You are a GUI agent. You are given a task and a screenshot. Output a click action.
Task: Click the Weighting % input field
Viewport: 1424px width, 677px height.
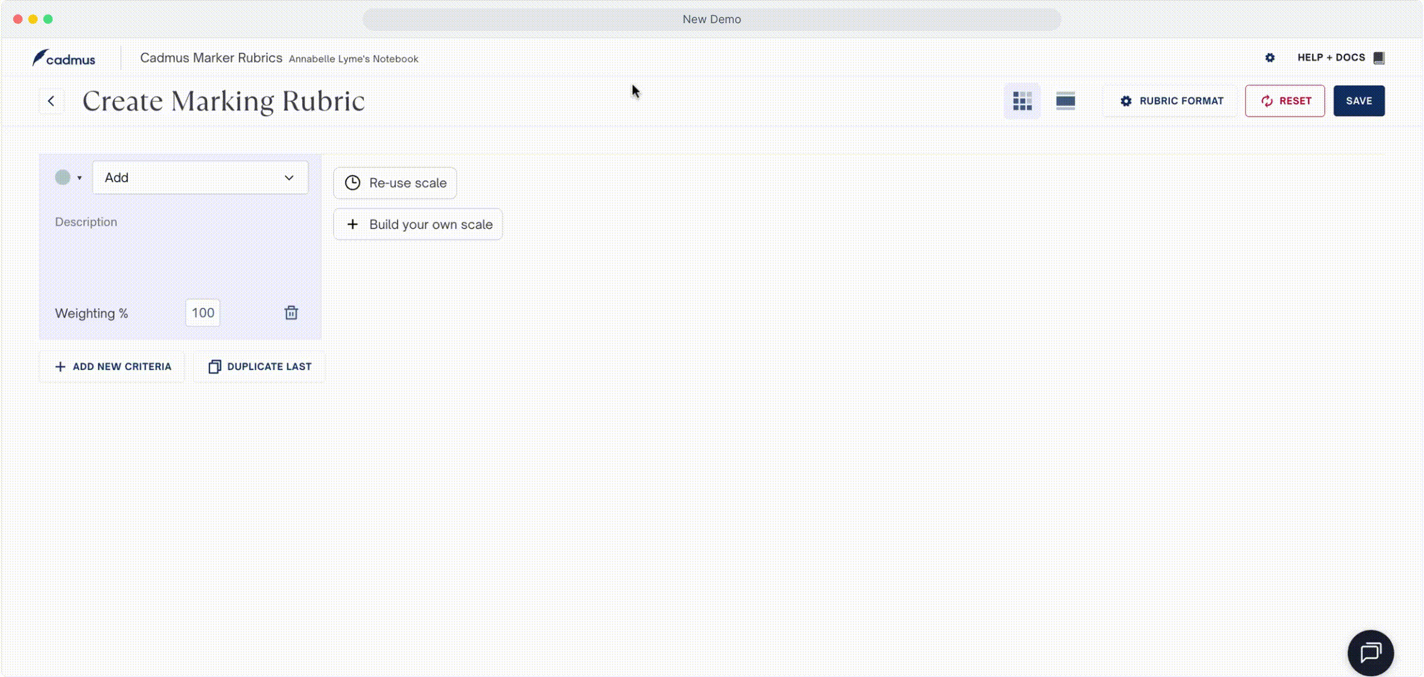pyautogui.click(x=203, y=313)
